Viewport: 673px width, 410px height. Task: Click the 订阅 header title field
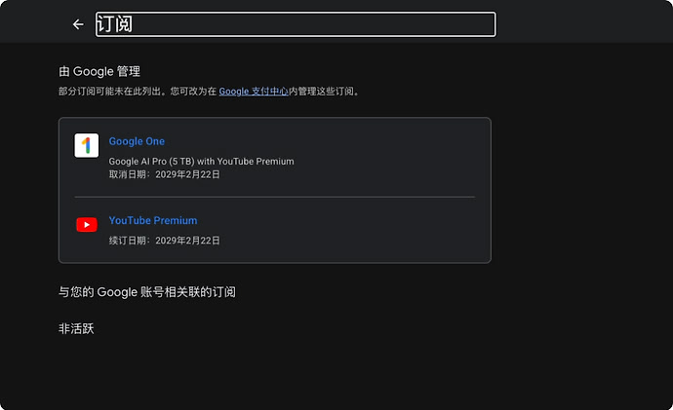[x=296, y=24]
